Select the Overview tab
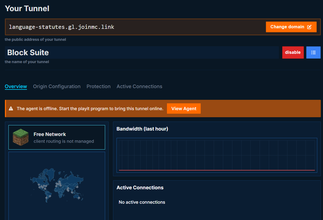This screenshot has height=220, width=323. [16, 86]
